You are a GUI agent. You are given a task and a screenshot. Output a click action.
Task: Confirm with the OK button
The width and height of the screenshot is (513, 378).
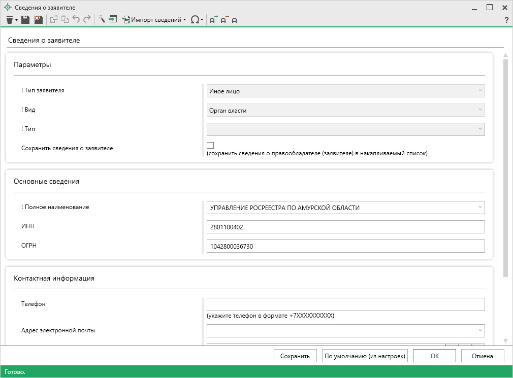pyautogui.click(x=434, y=356)
